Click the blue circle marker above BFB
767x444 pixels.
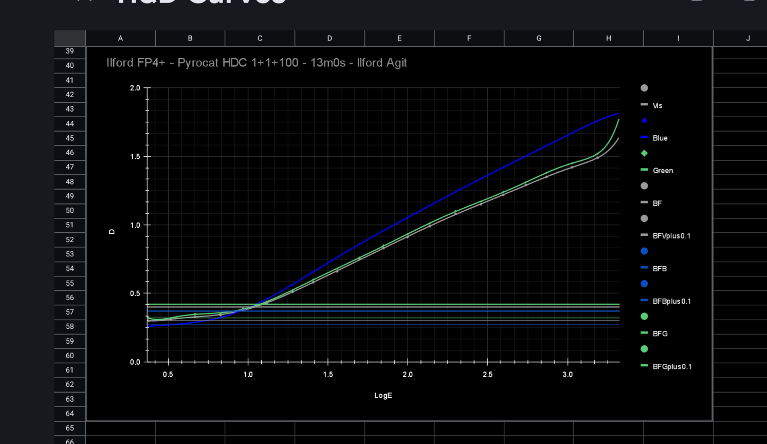point(644,251)
